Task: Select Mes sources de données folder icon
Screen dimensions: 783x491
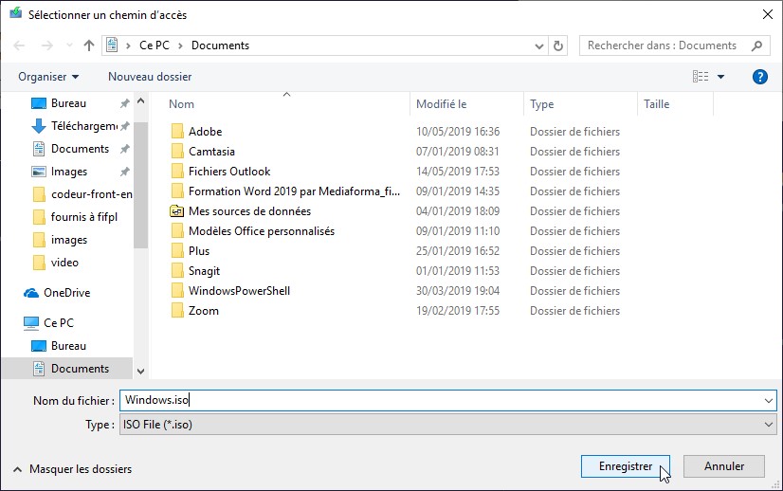Action: (x=176, y=211)
